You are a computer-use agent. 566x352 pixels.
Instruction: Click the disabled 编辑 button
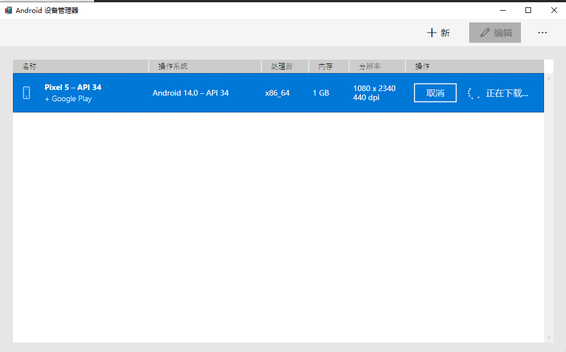click(494, 33)
